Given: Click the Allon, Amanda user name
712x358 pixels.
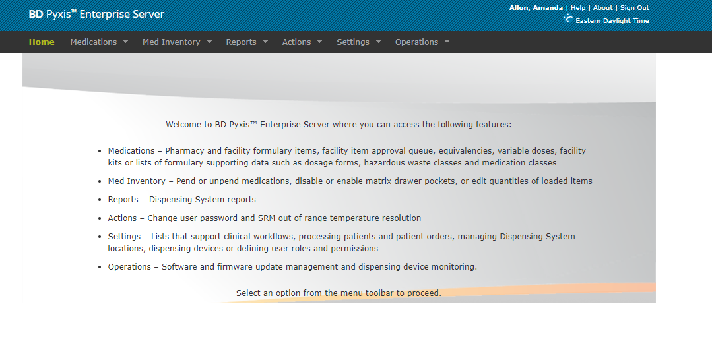Looking at the screenshot, I should click(536, 8).
